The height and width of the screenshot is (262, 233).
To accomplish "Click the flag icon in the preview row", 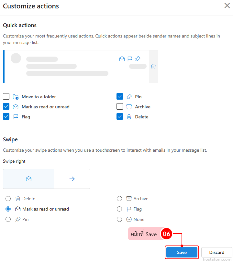I will 130,59.
